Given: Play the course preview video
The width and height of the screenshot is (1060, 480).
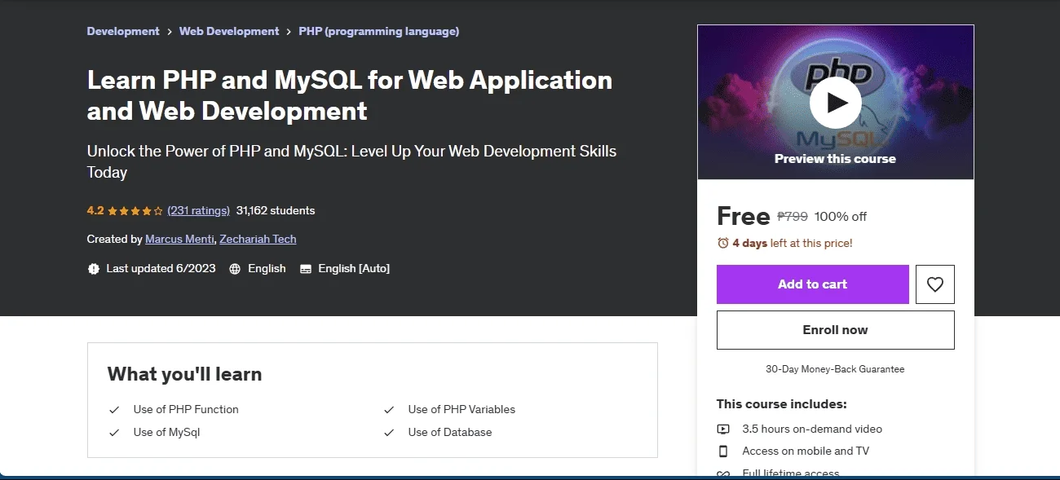Looking at the screenshot, I should tap(835, 103).
